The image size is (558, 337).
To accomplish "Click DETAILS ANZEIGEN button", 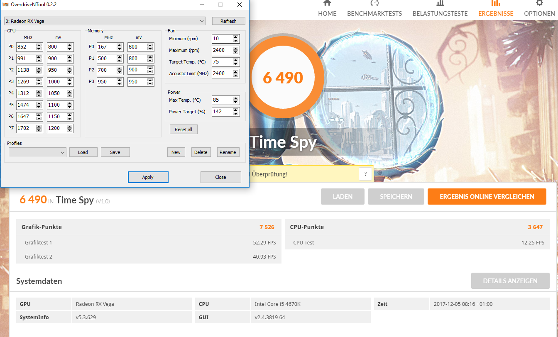I will (x=510, y=281).
